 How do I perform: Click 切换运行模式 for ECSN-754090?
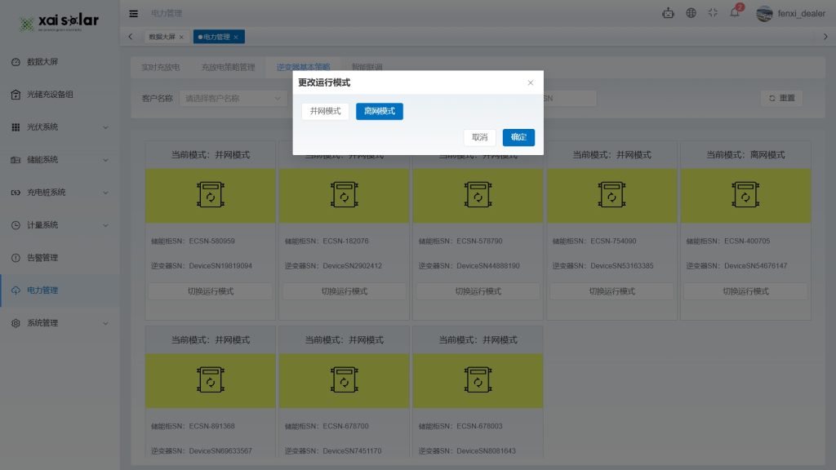[611, 291]
